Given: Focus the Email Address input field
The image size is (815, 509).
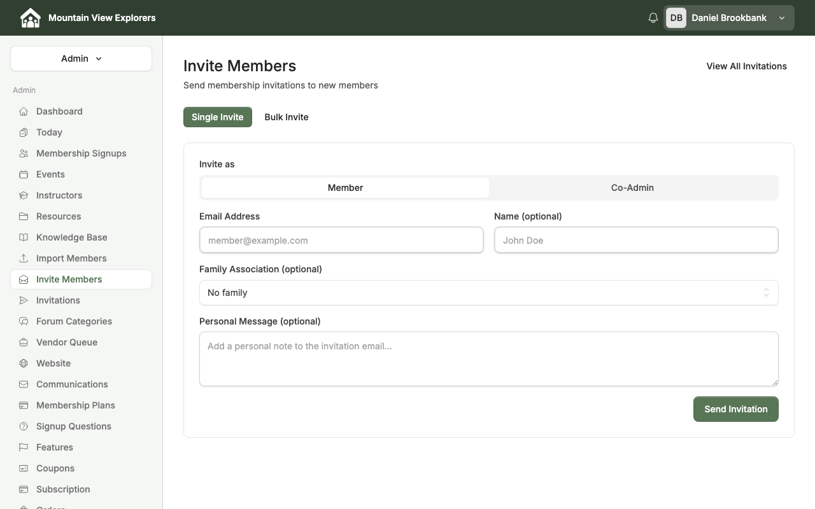Looking at the screenshot, I should coord(341,241).
